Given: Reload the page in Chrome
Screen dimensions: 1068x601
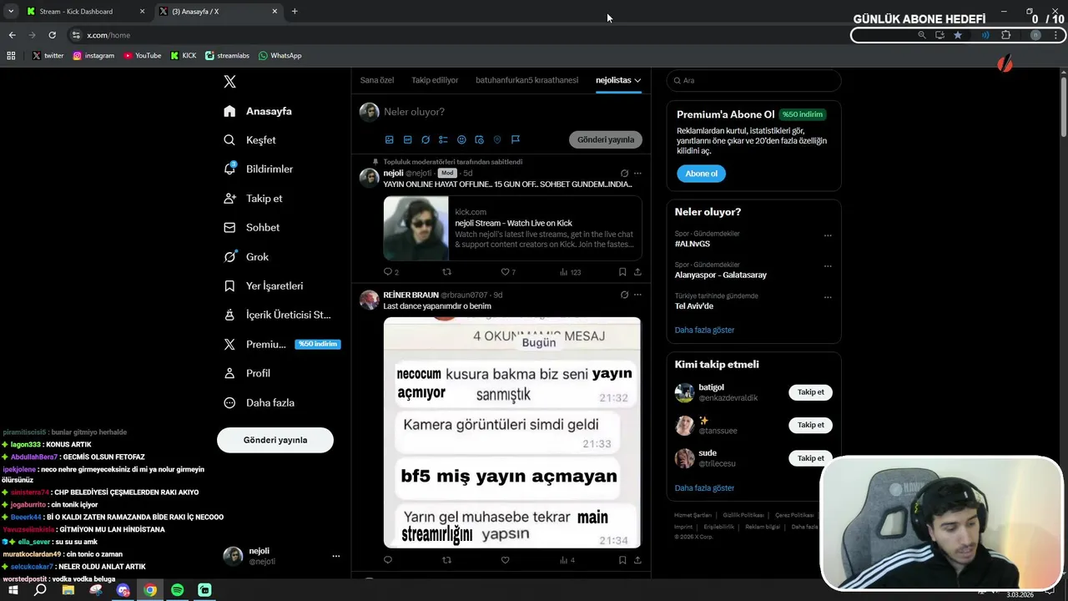Looking at the screenshot, I should click(x=52, y=35).
